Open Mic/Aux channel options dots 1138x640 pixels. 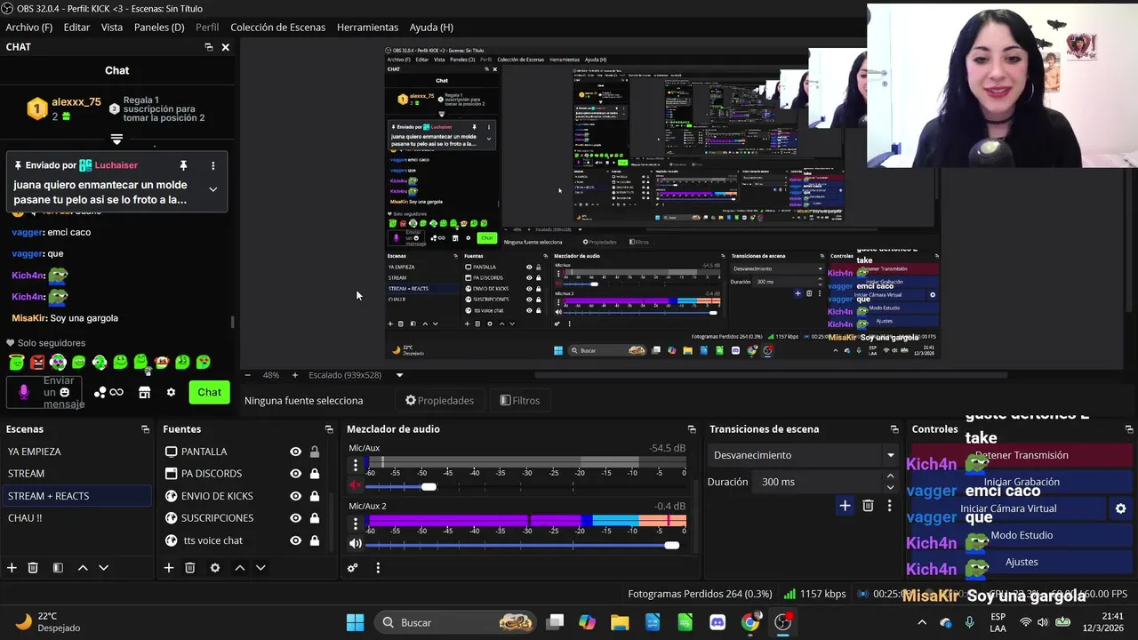click(356, 465)
